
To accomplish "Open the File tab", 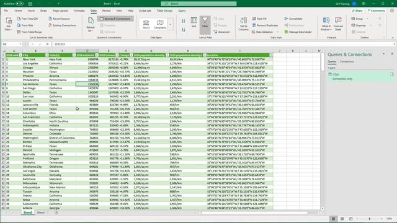I will [6, 11].
